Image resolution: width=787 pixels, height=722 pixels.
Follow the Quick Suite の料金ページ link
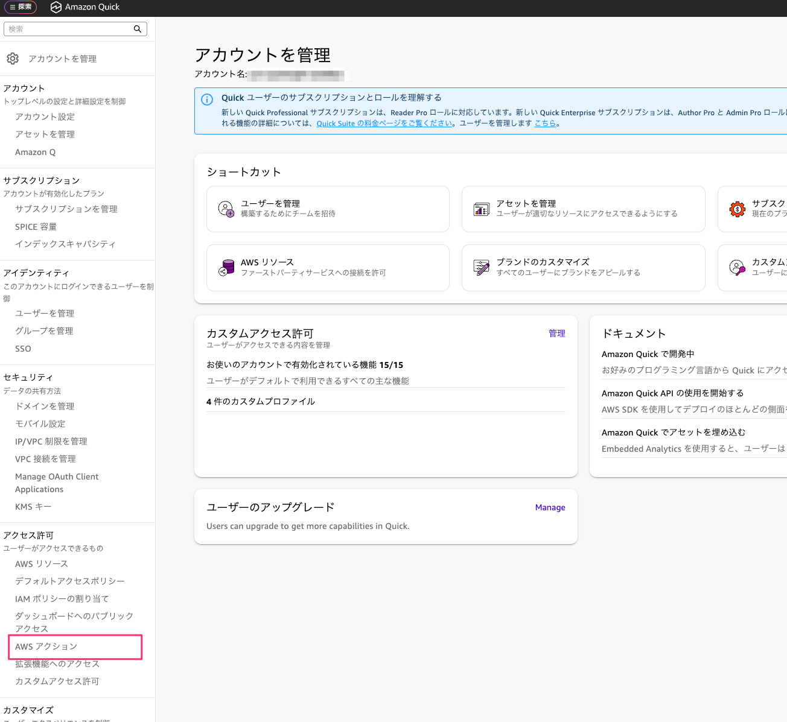coord(384,124)
